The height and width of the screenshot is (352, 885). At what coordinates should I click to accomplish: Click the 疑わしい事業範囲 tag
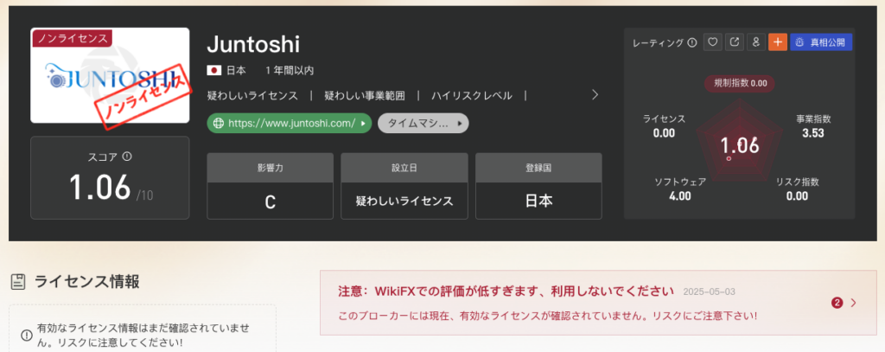click(365, 95)
